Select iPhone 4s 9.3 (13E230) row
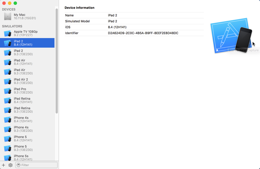Image resolution: width=260 pixels, height=169 pixels. (27, 129)
